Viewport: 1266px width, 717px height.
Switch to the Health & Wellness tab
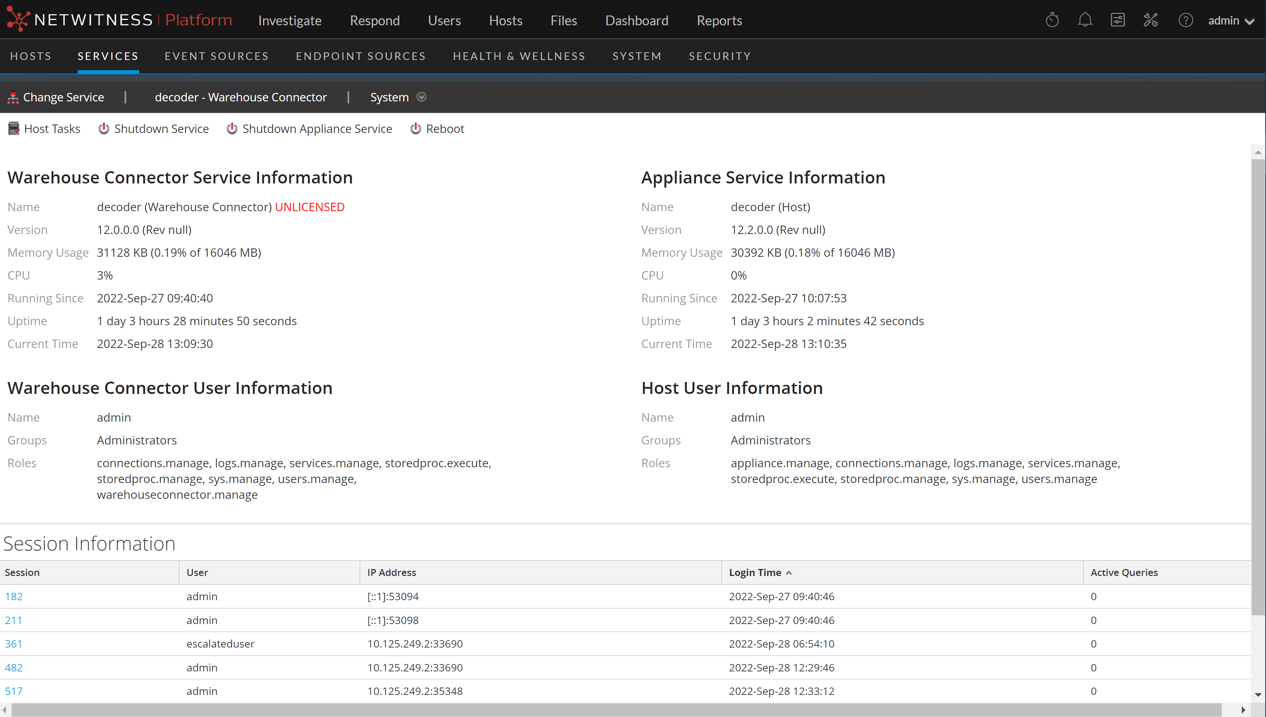[x=519, y=56]
